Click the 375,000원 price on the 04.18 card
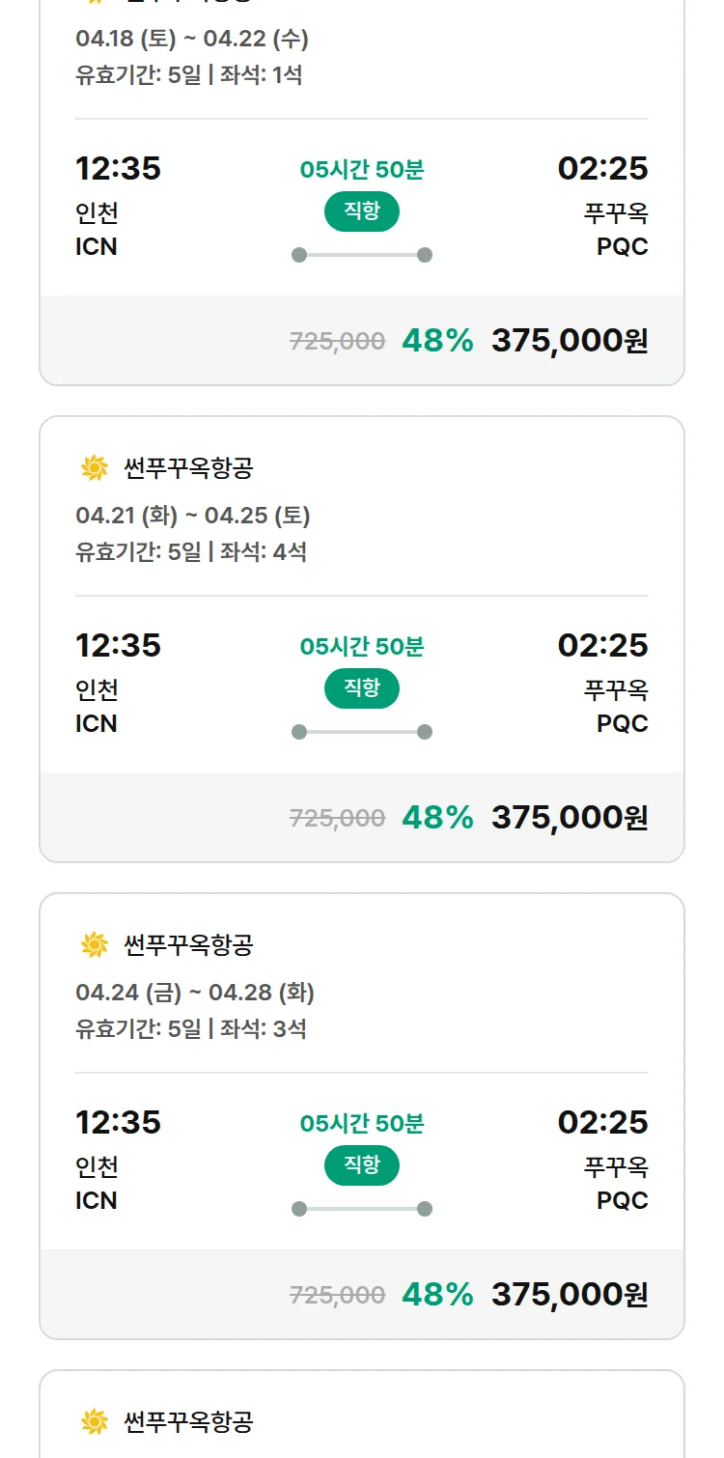This screenshot has width=724, height=1458. [570, 341]
